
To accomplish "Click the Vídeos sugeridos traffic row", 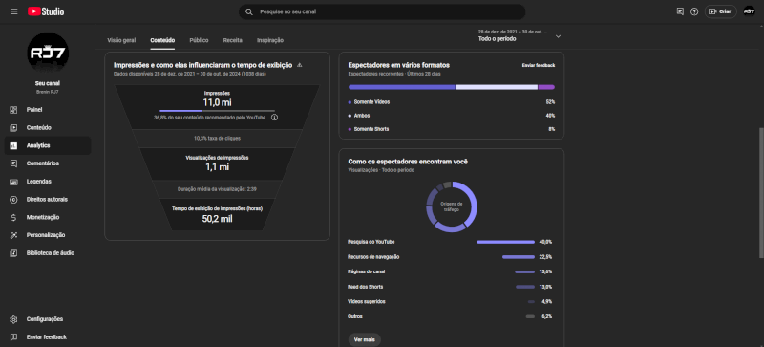I will click(450, 302).
